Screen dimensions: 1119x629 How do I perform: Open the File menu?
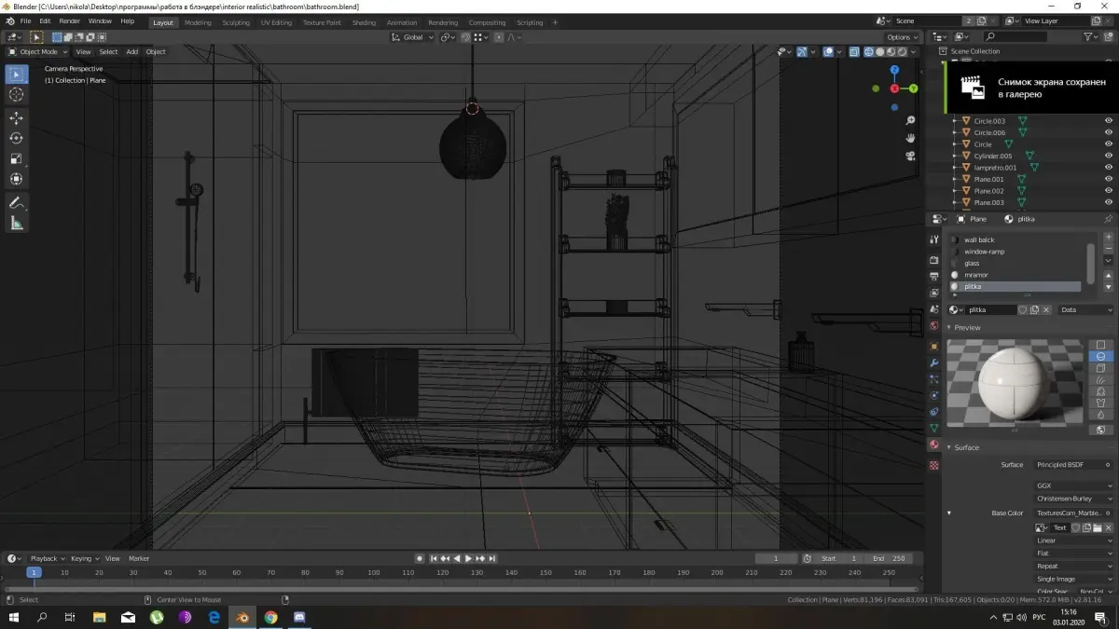coord(24,21)
